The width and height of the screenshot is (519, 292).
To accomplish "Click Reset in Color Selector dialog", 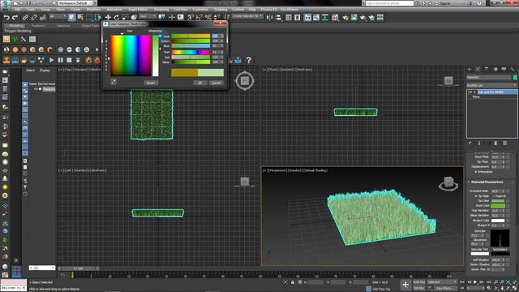I will (151, 83).
